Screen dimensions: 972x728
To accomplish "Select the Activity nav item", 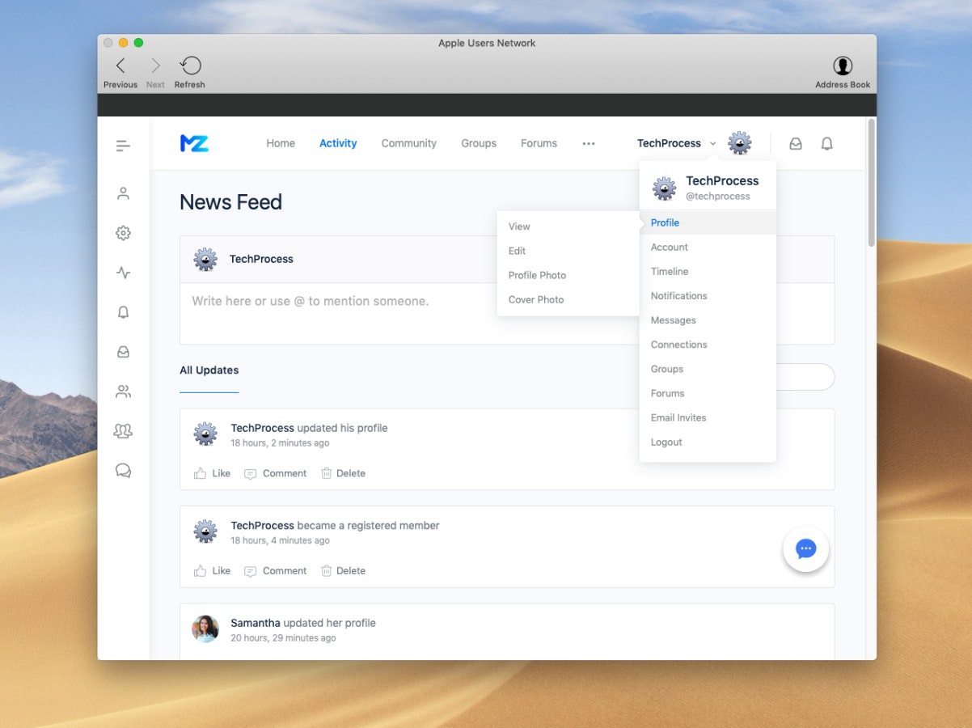I will (338, 143).
